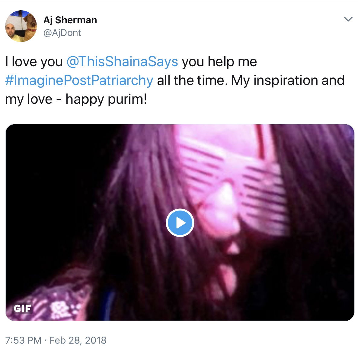Click the @AjDont handle
This screenshot has height=356, width=358.
[x=62, y=33]
